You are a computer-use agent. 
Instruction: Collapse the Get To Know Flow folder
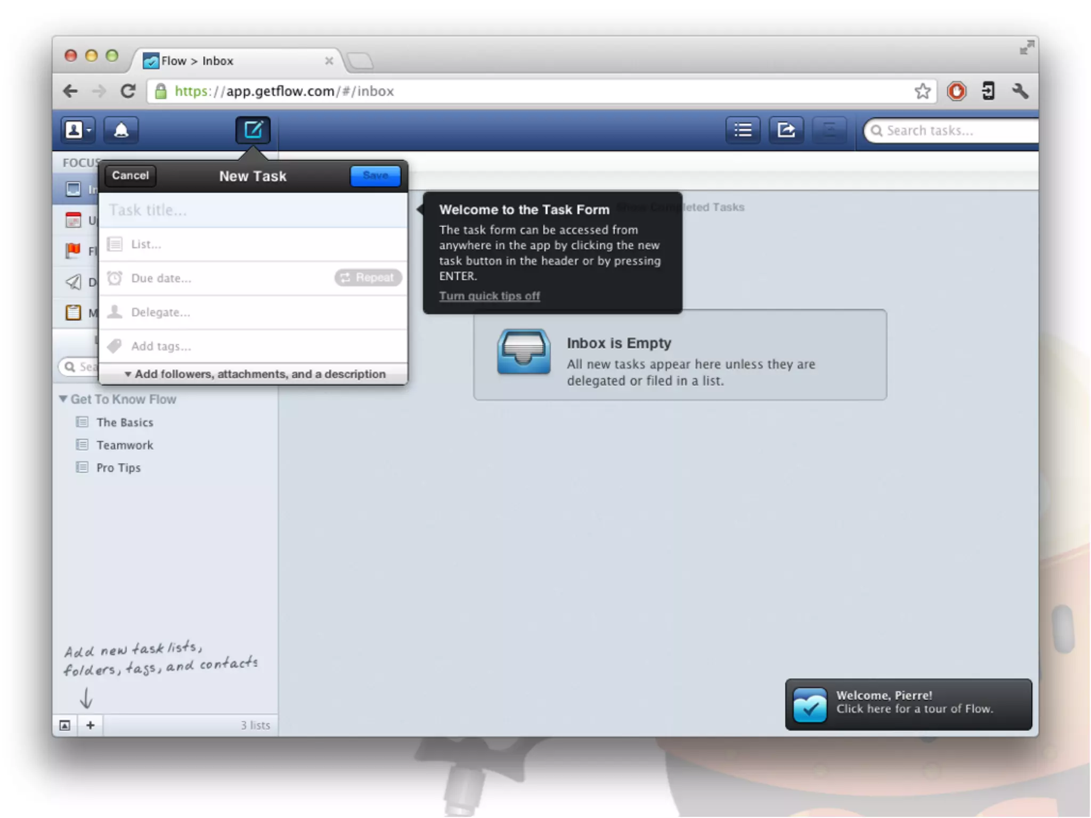[x=63, y=399]
